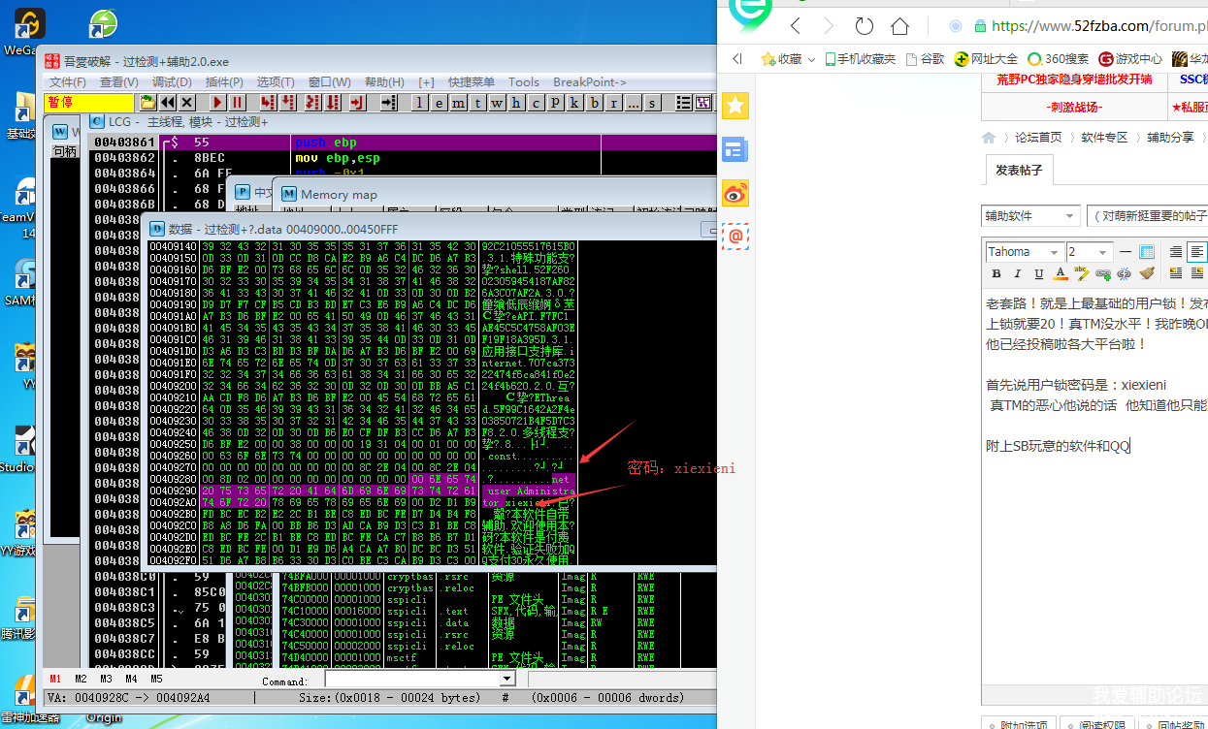Viewport: 1208px width, 729px height.
Task: Open the BreakPoint-> menu
Action: [x=590, y=82]
